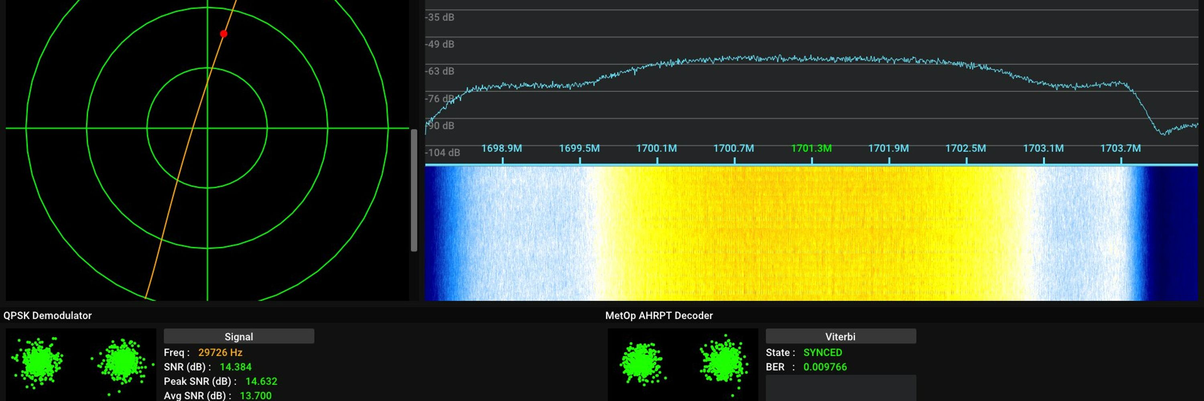Image resolution: width=1204 pixels, height=401 pixels.
Task: Click the 1698.9M frequency tick label
Action: coord(502,148)
